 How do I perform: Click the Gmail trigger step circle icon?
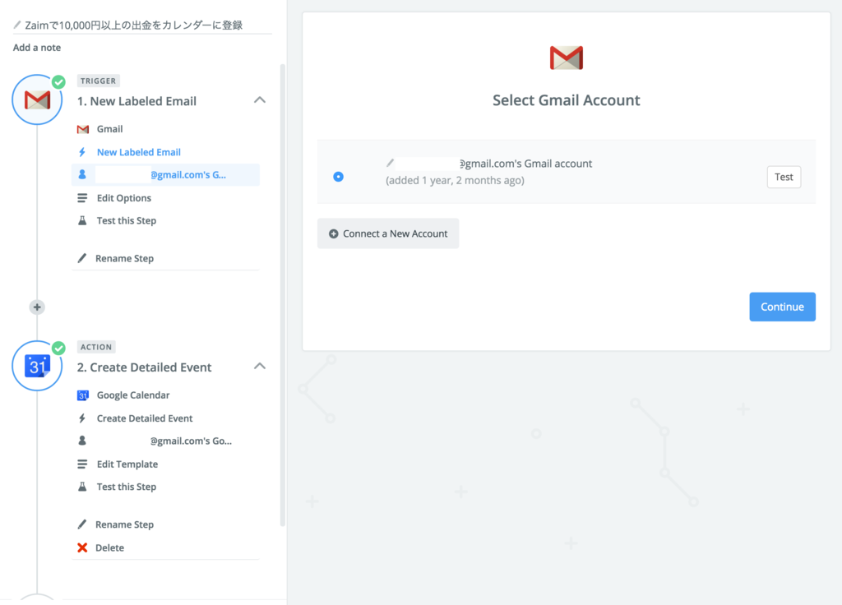pyautogui.click(x=37, y=99)
